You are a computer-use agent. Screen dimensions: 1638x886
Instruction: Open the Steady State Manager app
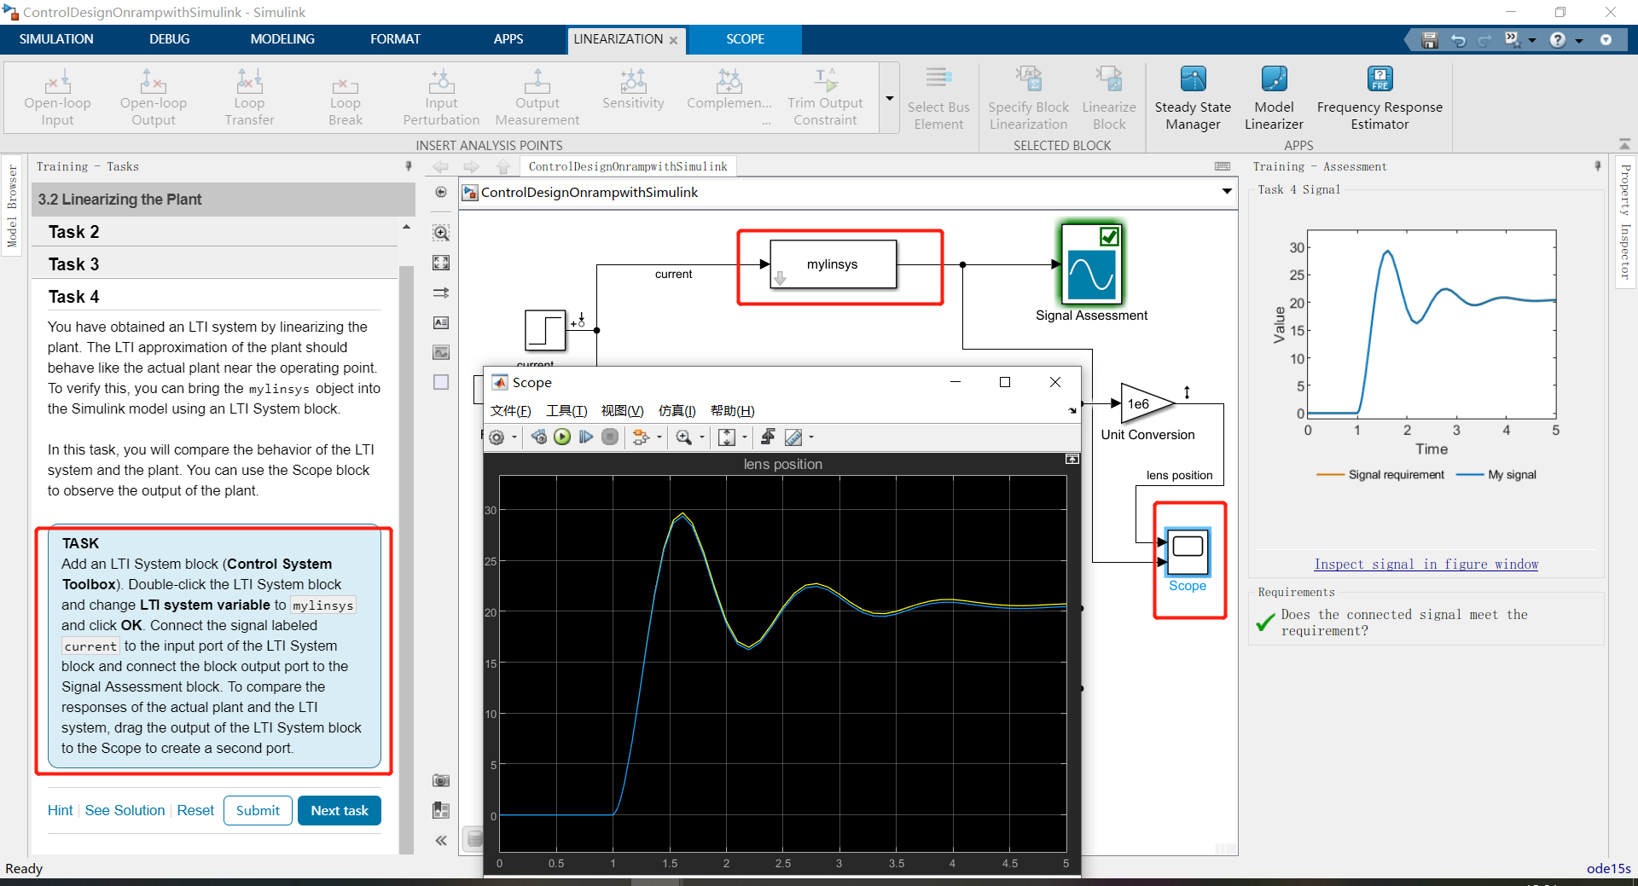tap(1192, 96)
